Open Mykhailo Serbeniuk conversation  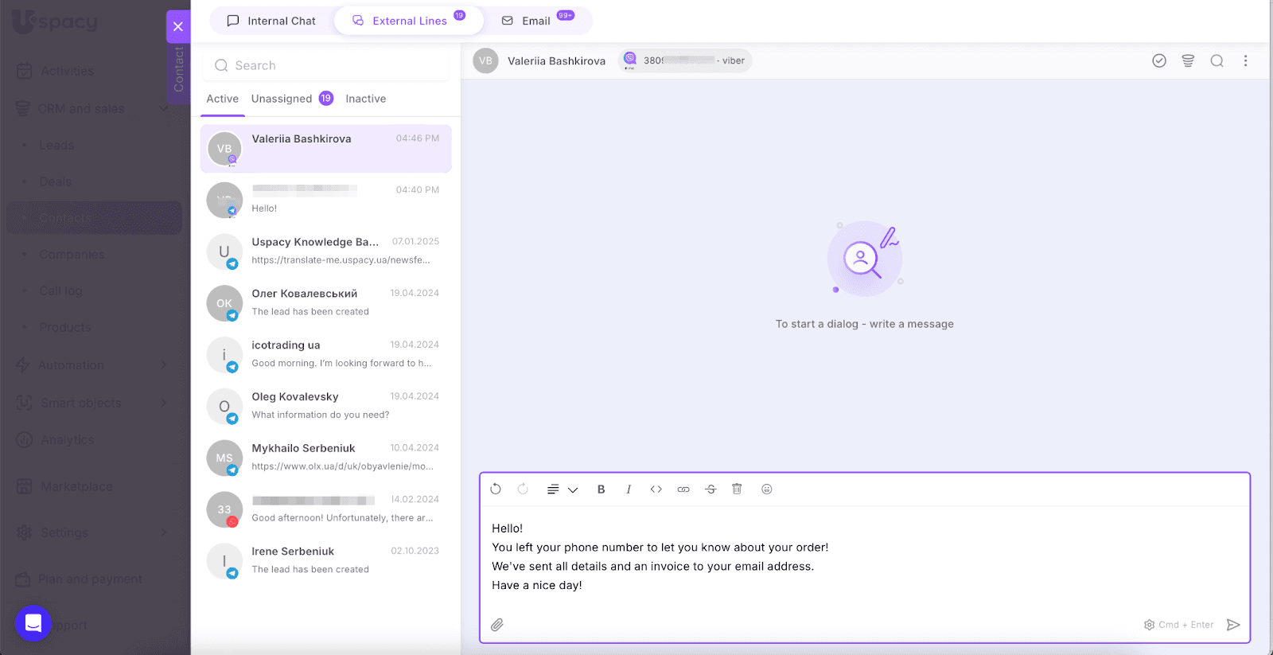coord(326,458)
